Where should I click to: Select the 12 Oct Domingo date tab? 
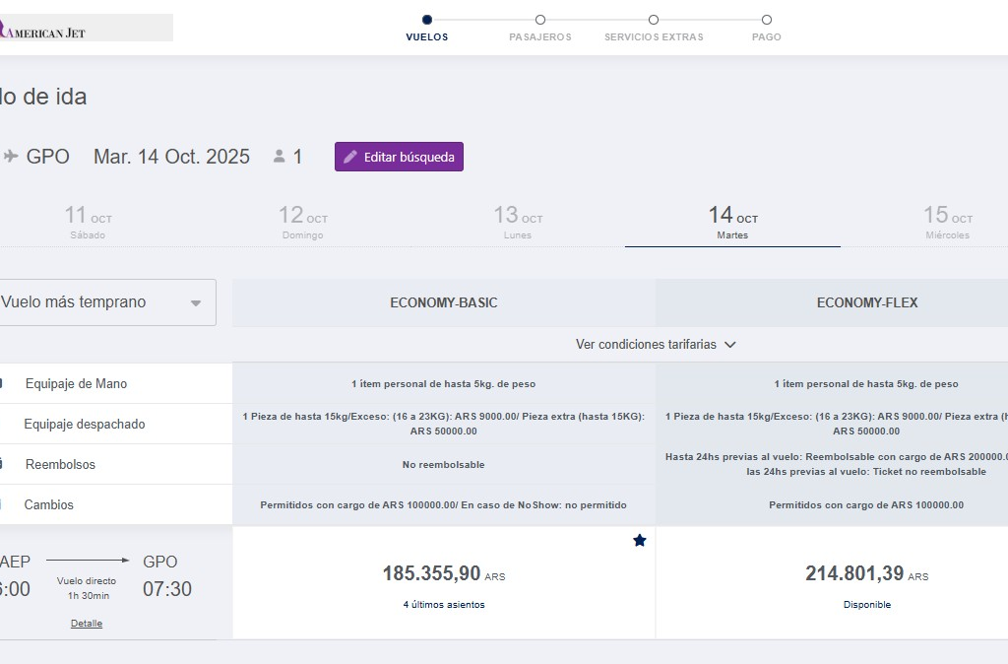(303, 223)
